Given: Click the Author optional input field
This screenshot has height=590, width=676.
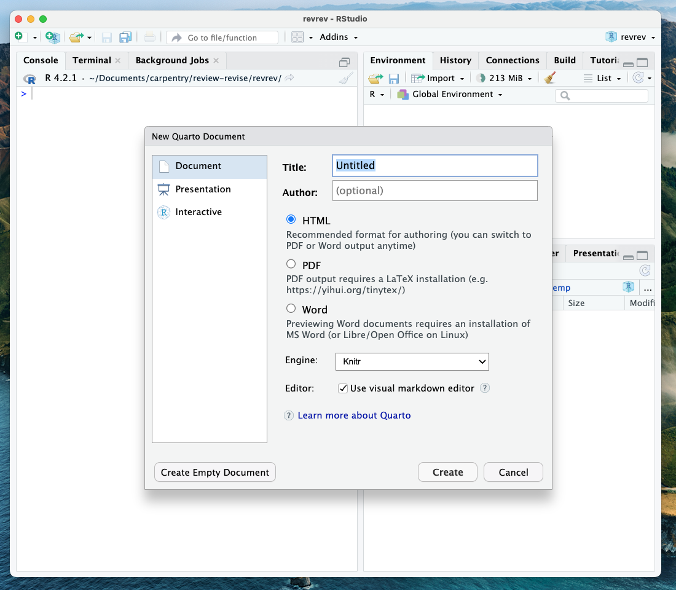Looking at the screenshot, I should click(x=434, y=191).
